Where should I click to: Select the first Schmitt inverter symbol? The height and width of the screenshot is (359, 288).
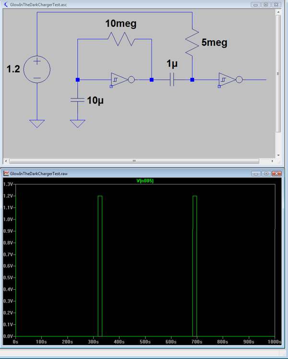coord(120,80)
